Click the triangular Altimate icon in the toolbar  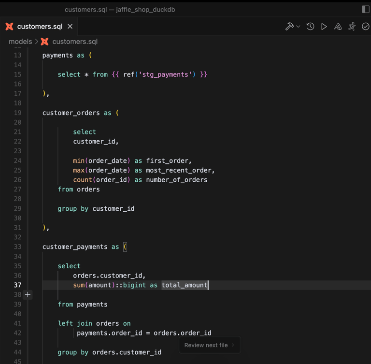338,27
